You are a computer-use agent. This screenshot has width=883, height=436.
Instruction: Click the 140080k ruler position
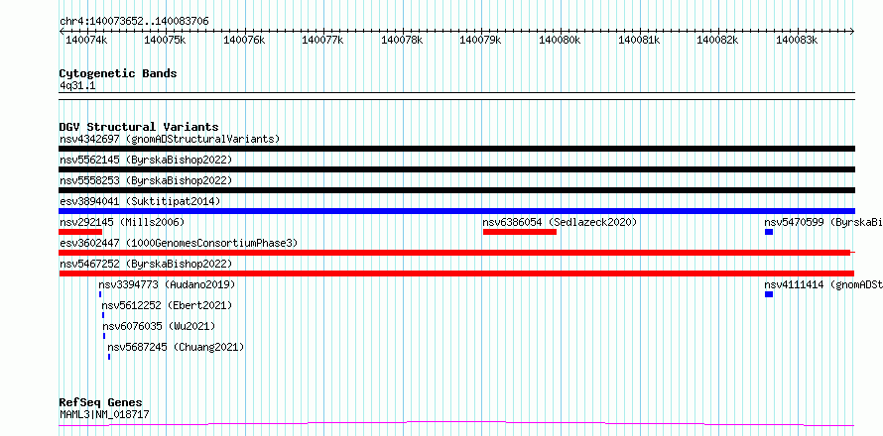[x=561, y=40]
